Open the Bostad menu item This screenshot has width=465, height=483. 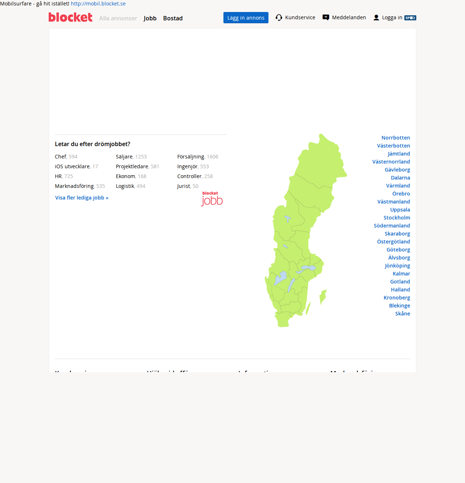point(173,18)
